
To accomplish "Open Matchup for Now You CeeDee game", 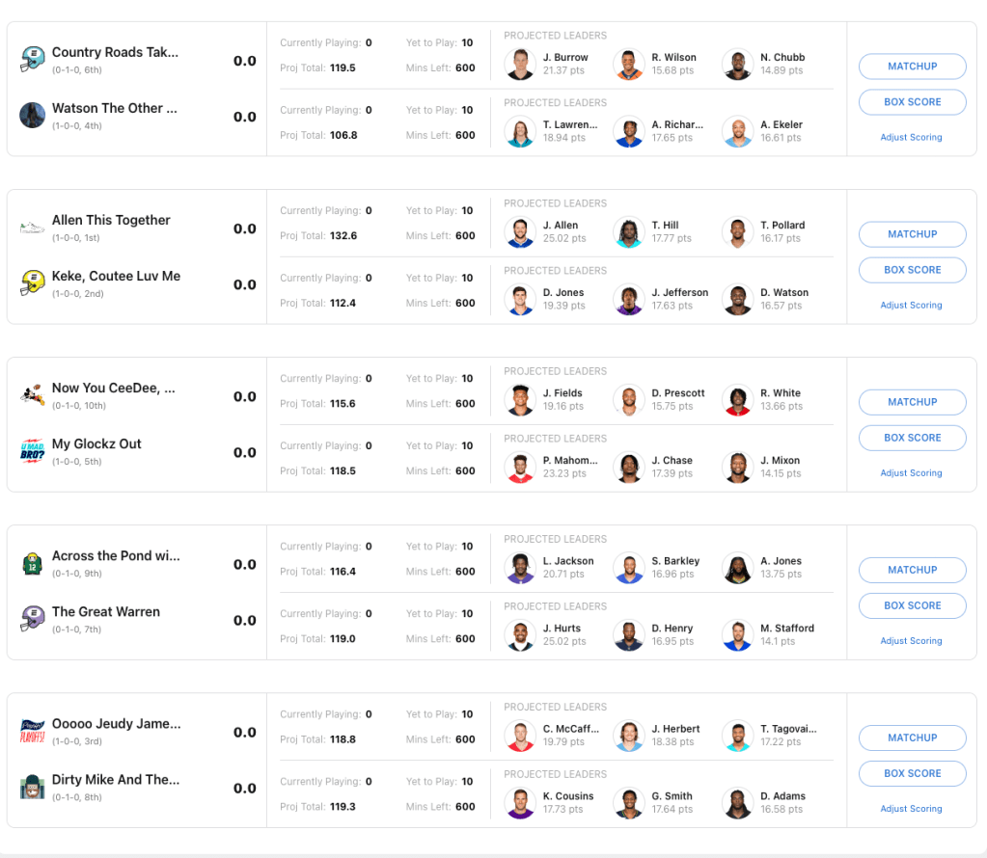I will coord(912,402).
